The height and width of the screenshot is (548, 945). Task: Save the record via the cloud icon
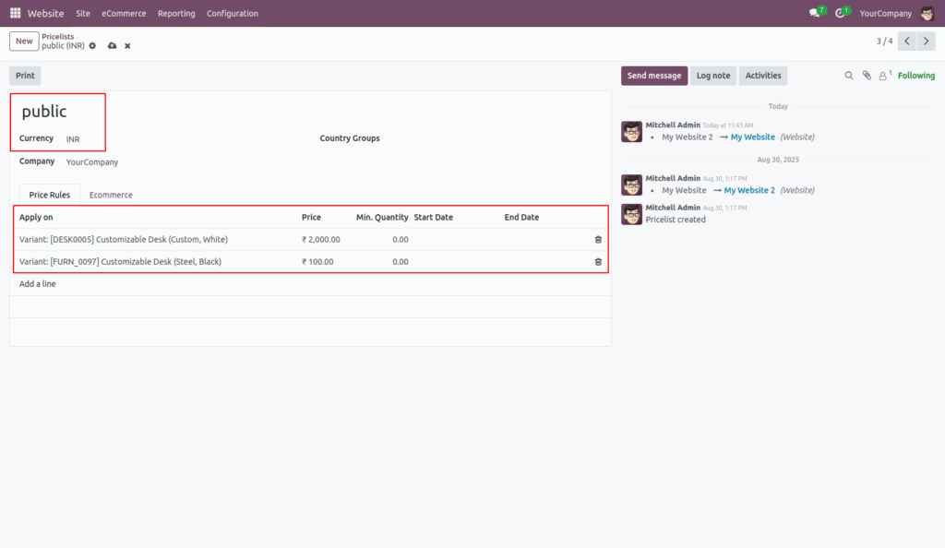111,45
